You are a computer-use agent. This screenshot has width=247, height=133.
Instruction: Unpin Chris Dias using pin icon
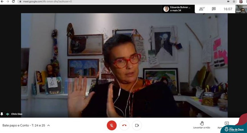coord(2,114)
